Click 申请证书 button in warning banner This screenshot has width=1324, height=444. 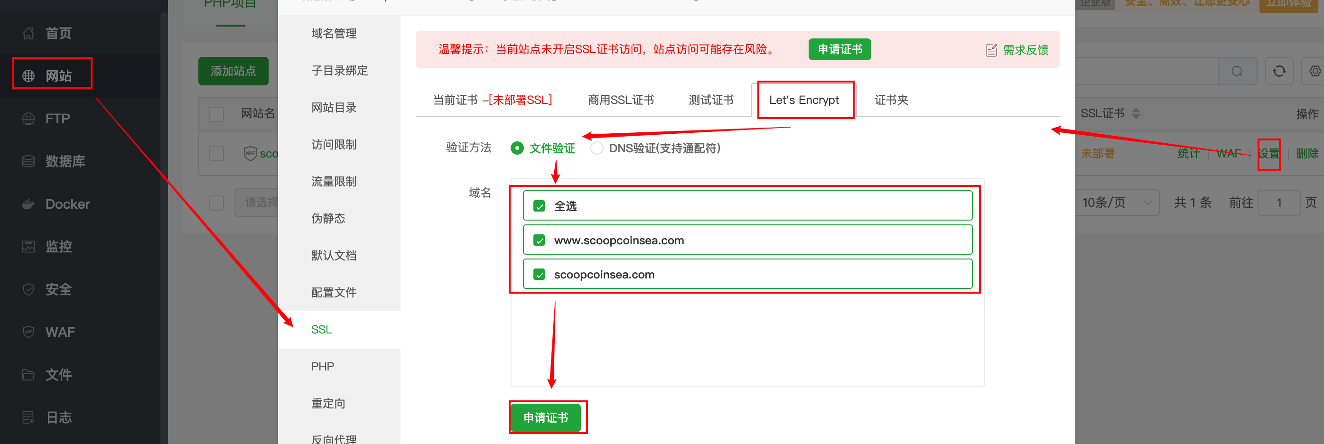[840, 49]
